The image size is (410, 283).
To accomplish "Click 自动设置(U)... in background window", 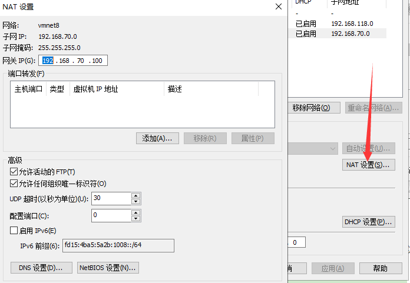I will click(x=368, y=148).
